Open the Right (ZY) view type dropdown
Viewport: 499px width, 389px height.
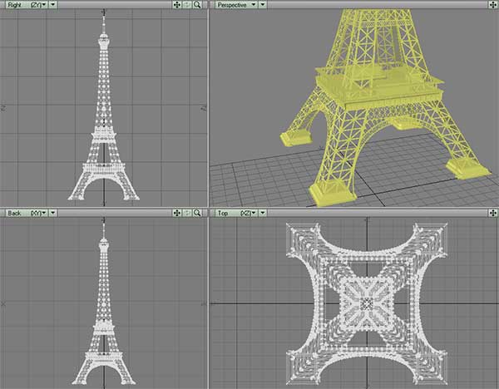pyautogui.click(x=27, y=4)
